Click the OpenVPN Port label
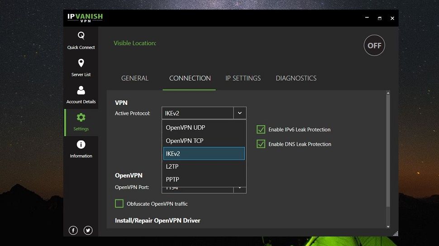The width and height of the screenshot is (439, 246). tap(132, 187)
